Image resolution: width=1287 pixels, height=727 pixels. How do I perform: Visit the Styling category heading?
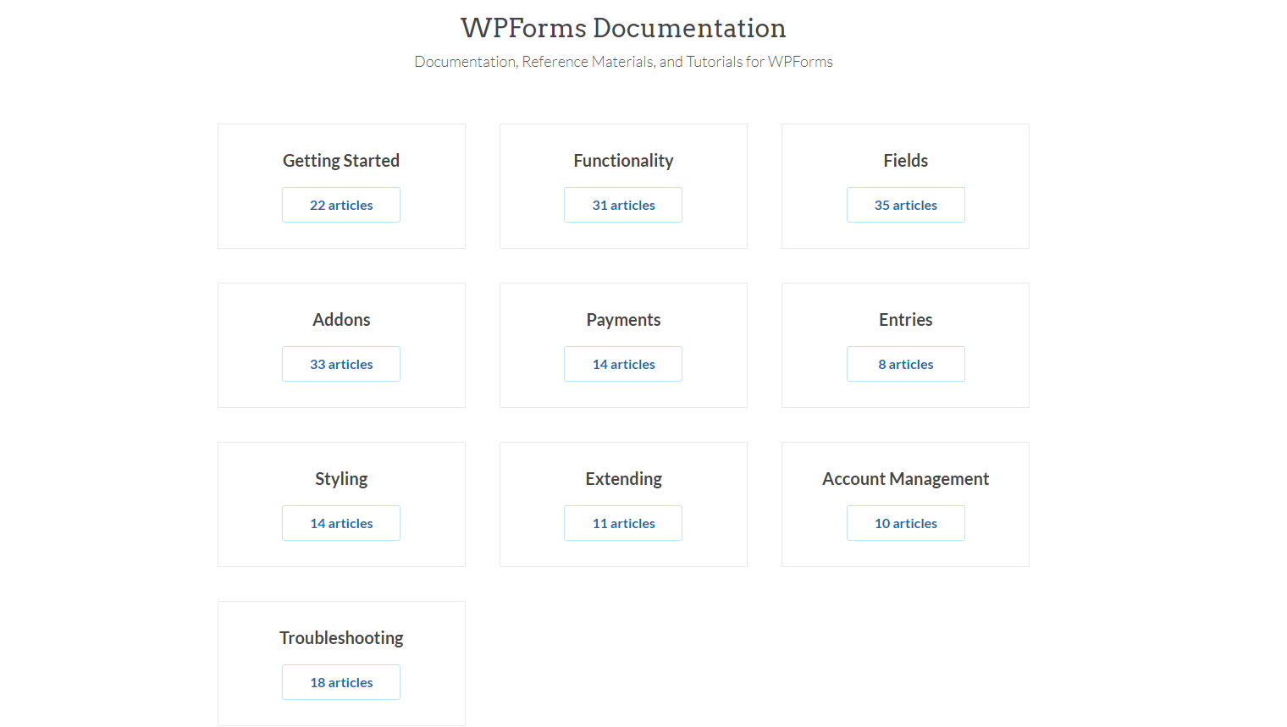pos(341,479)
